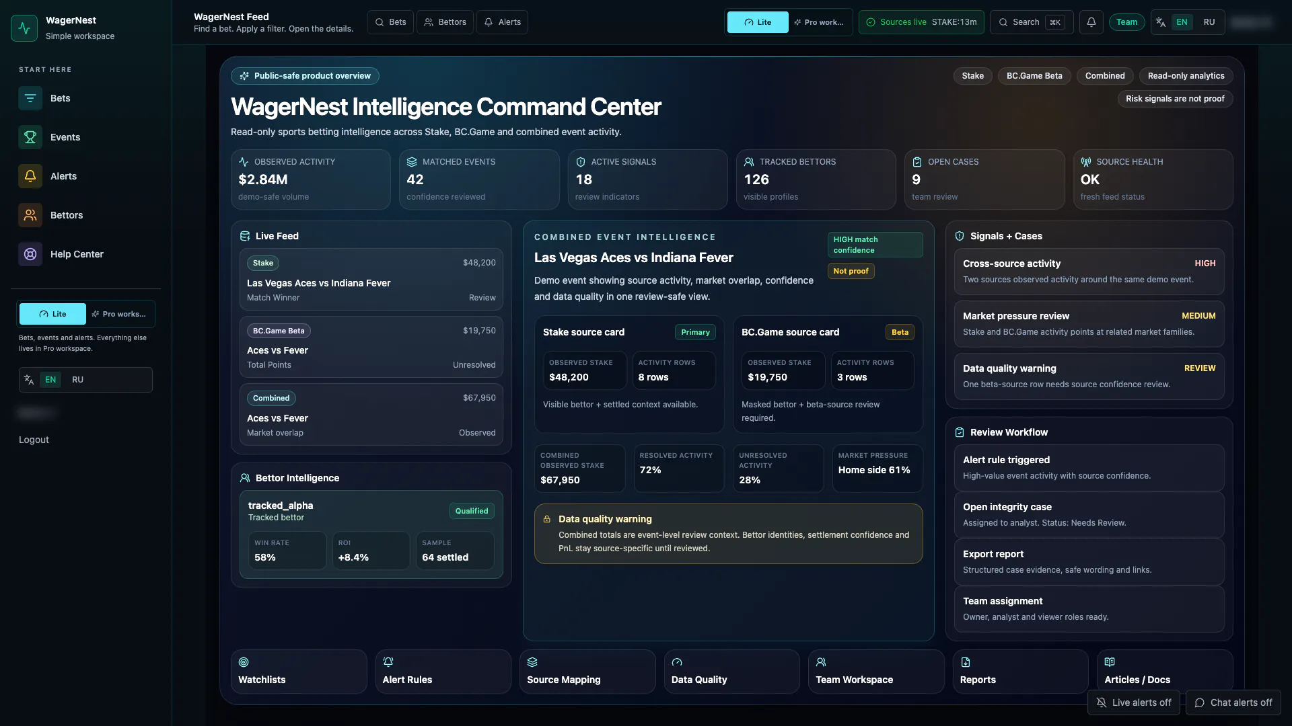Open the Alerts bell in sidebar
This screenshot has height=726, width=1292.
(x=30, y=176)
